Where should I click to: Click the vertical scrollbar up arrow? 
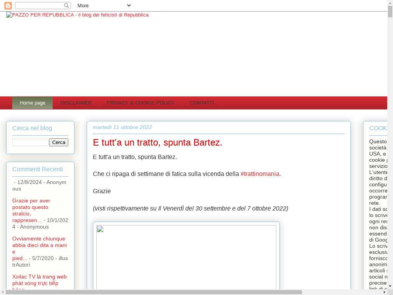[x=390, y=3]
